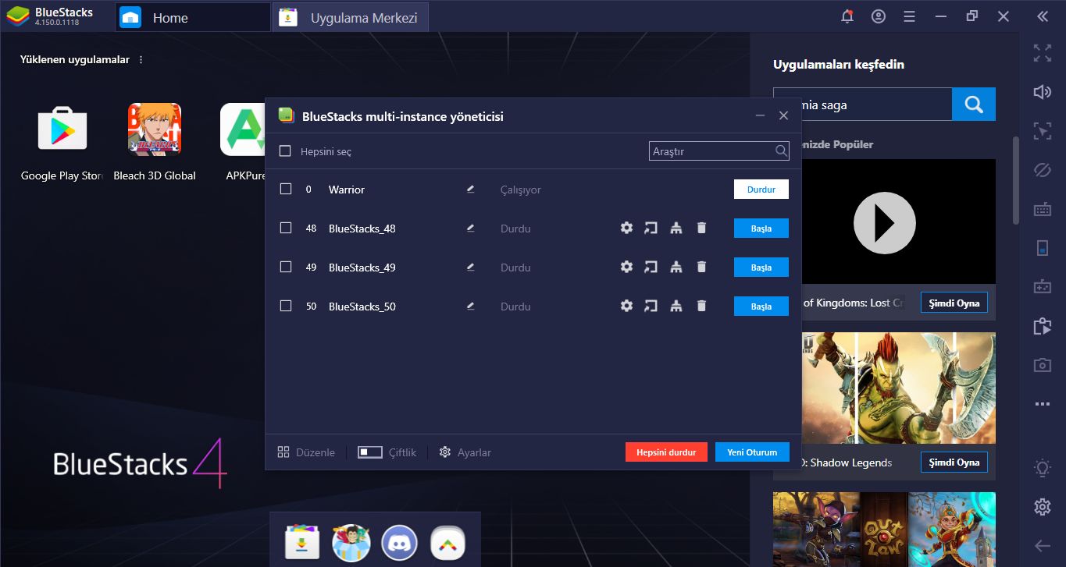The width and height of the screenshot is (1066, 567).
Task: Click the screenshot camera icon in sidebar
Action: point(1042,365)
